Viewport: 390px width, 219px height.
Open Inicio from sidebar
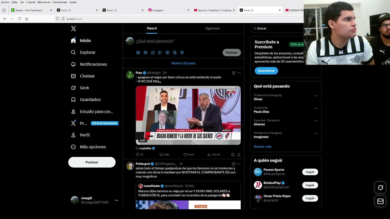(81, 40)
